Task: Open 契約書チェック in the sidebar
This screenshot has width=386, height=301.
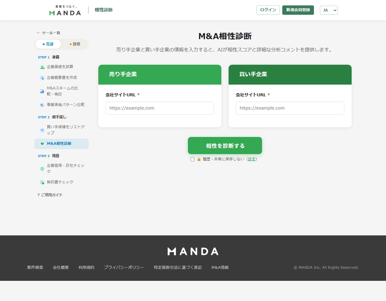Action: point(61,182)
